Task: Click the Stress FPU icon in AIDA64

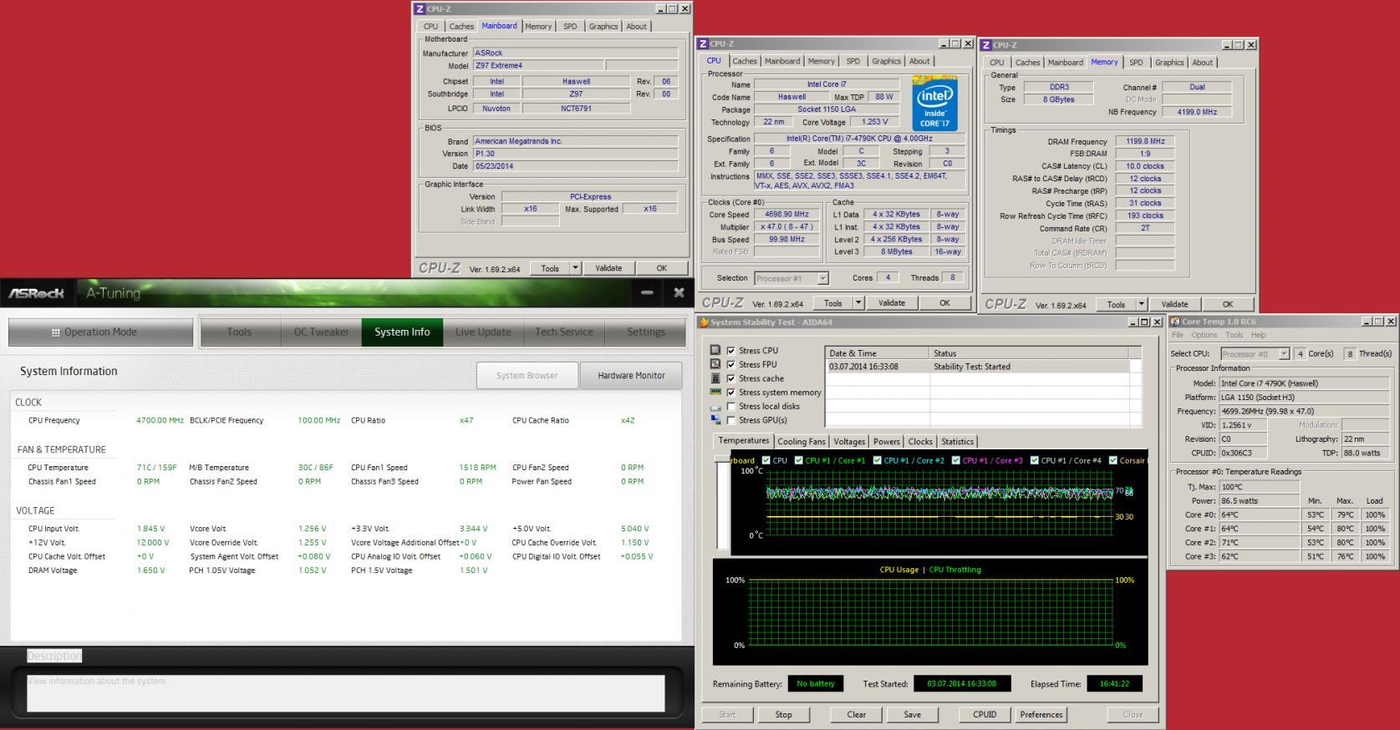Action: (715, 364)
